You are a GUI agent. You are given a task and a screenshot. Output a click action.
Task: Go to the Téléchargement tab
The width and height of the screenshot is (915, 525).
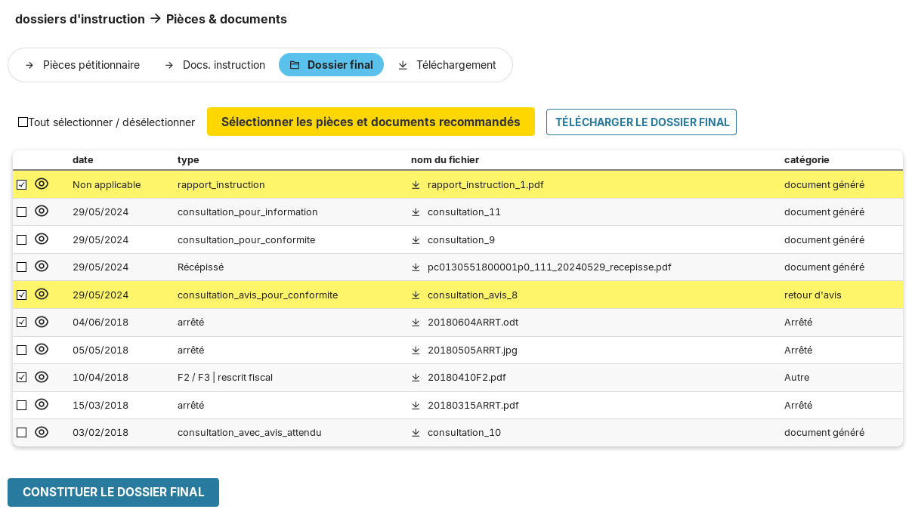click(x=447, y=65)
